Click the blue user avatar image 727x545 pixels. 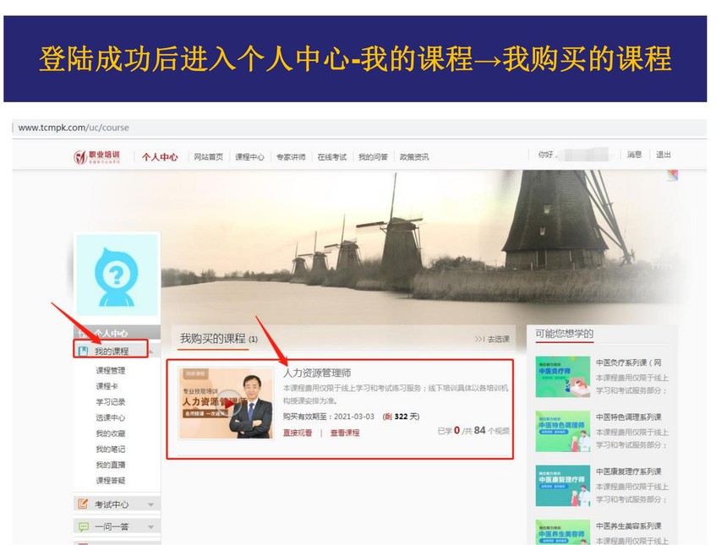[117, 275]
